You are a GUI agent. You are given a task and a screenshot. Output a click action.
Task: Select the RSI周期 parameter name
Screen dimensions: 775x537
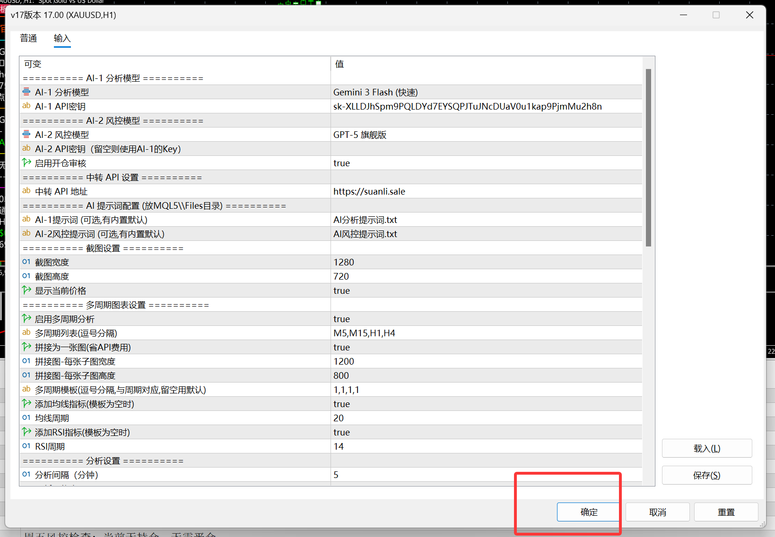50,446
